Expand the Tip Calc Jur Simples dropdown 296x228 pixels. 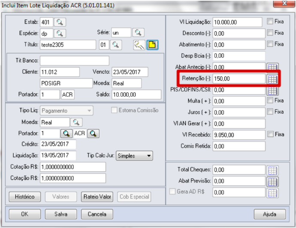(x=149, y=156)
